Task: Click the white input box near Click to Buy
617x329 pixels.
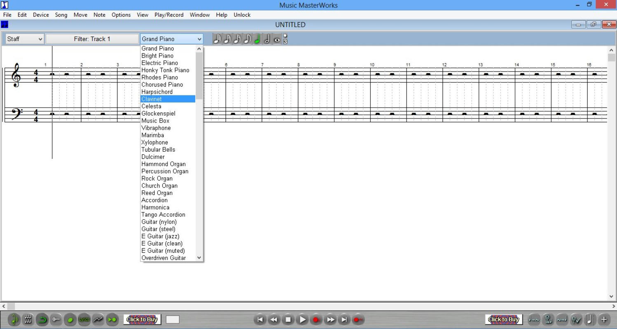Action: (x=173, y=320)
